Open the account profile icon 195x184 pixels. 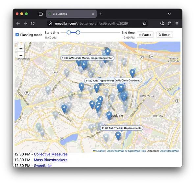162,23
